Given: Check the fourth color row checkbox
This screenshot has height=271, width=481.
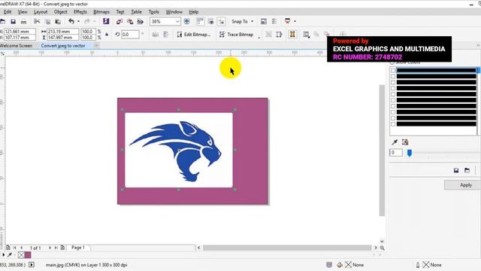Looking at the screenshot, I should pos(393,89).
